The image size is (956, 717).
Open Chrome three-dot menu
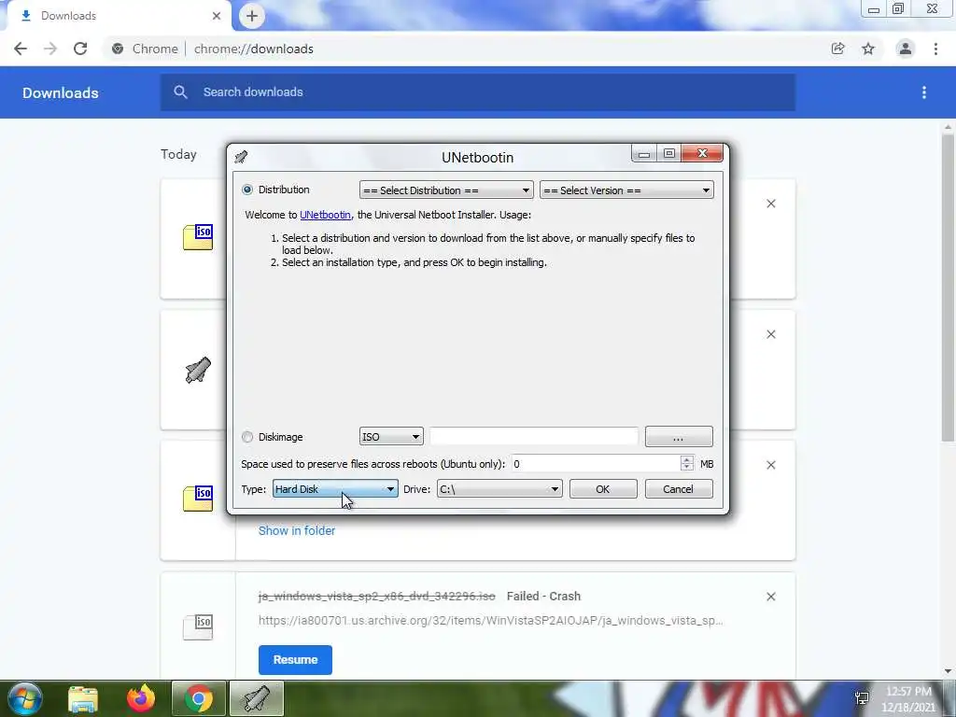[935, 49]
